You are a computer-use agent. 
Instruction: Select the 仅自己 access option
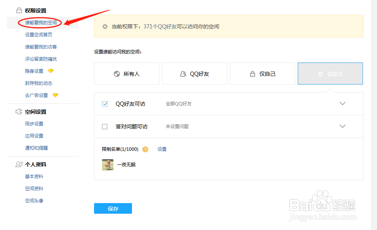pyautogui.click(x=262, y=74)
